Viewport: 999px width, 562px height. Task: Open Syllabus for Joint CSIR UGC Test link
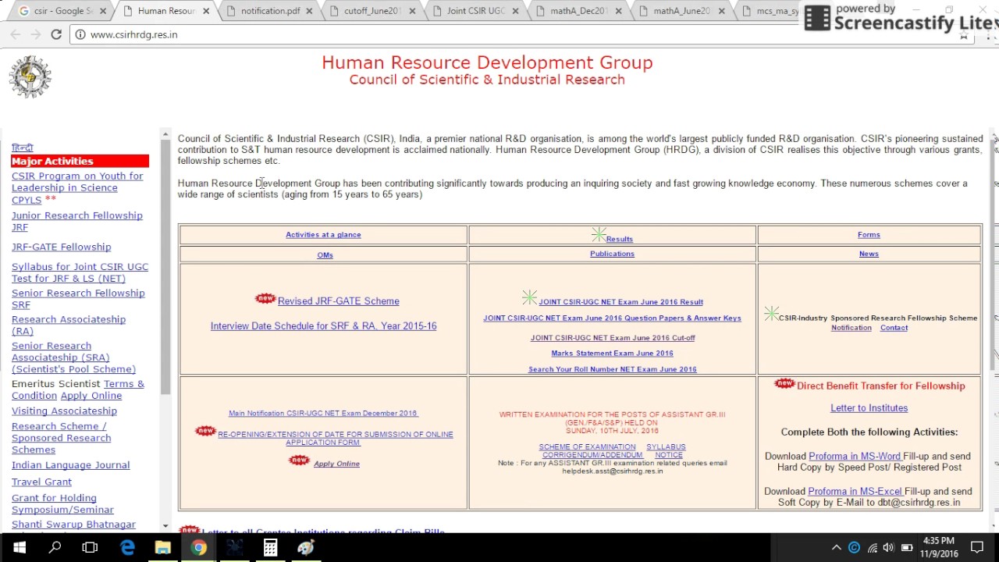[x=80, y=272]
